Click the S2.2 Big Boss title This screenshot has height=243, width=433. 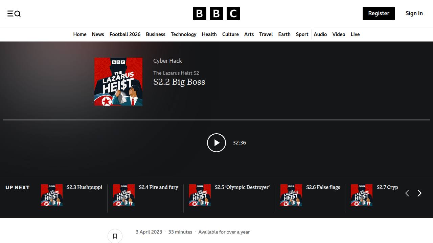(x=179, y=82)
